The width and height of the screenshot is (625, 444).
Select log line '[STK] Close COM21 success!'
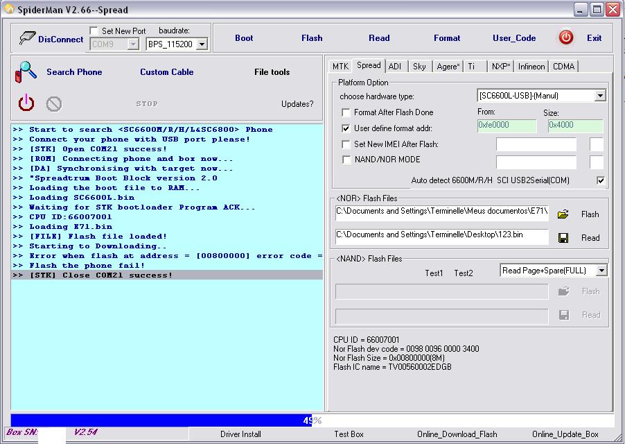tap(166, 275)
